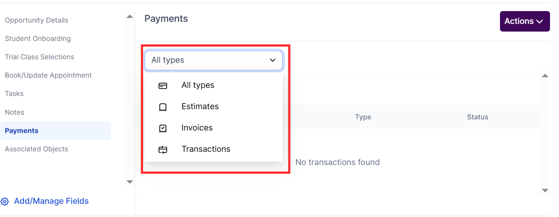The height and width of the screenshot is (217, 559).
Task: Click the Invoices checkmark receipt icon
Action: [x=163, y=128]
